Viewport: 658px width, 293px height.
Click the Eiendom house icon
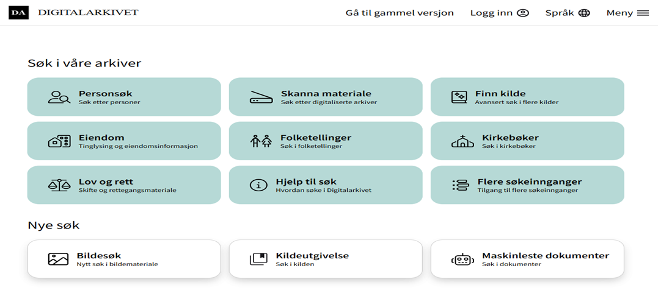pos(59,141)
